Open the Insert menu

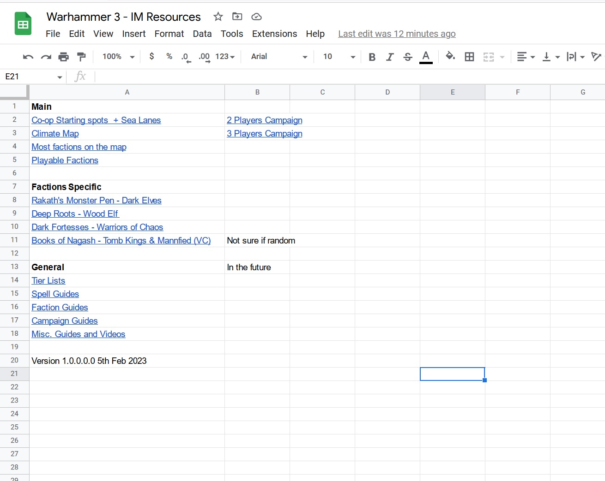[134, 34]
